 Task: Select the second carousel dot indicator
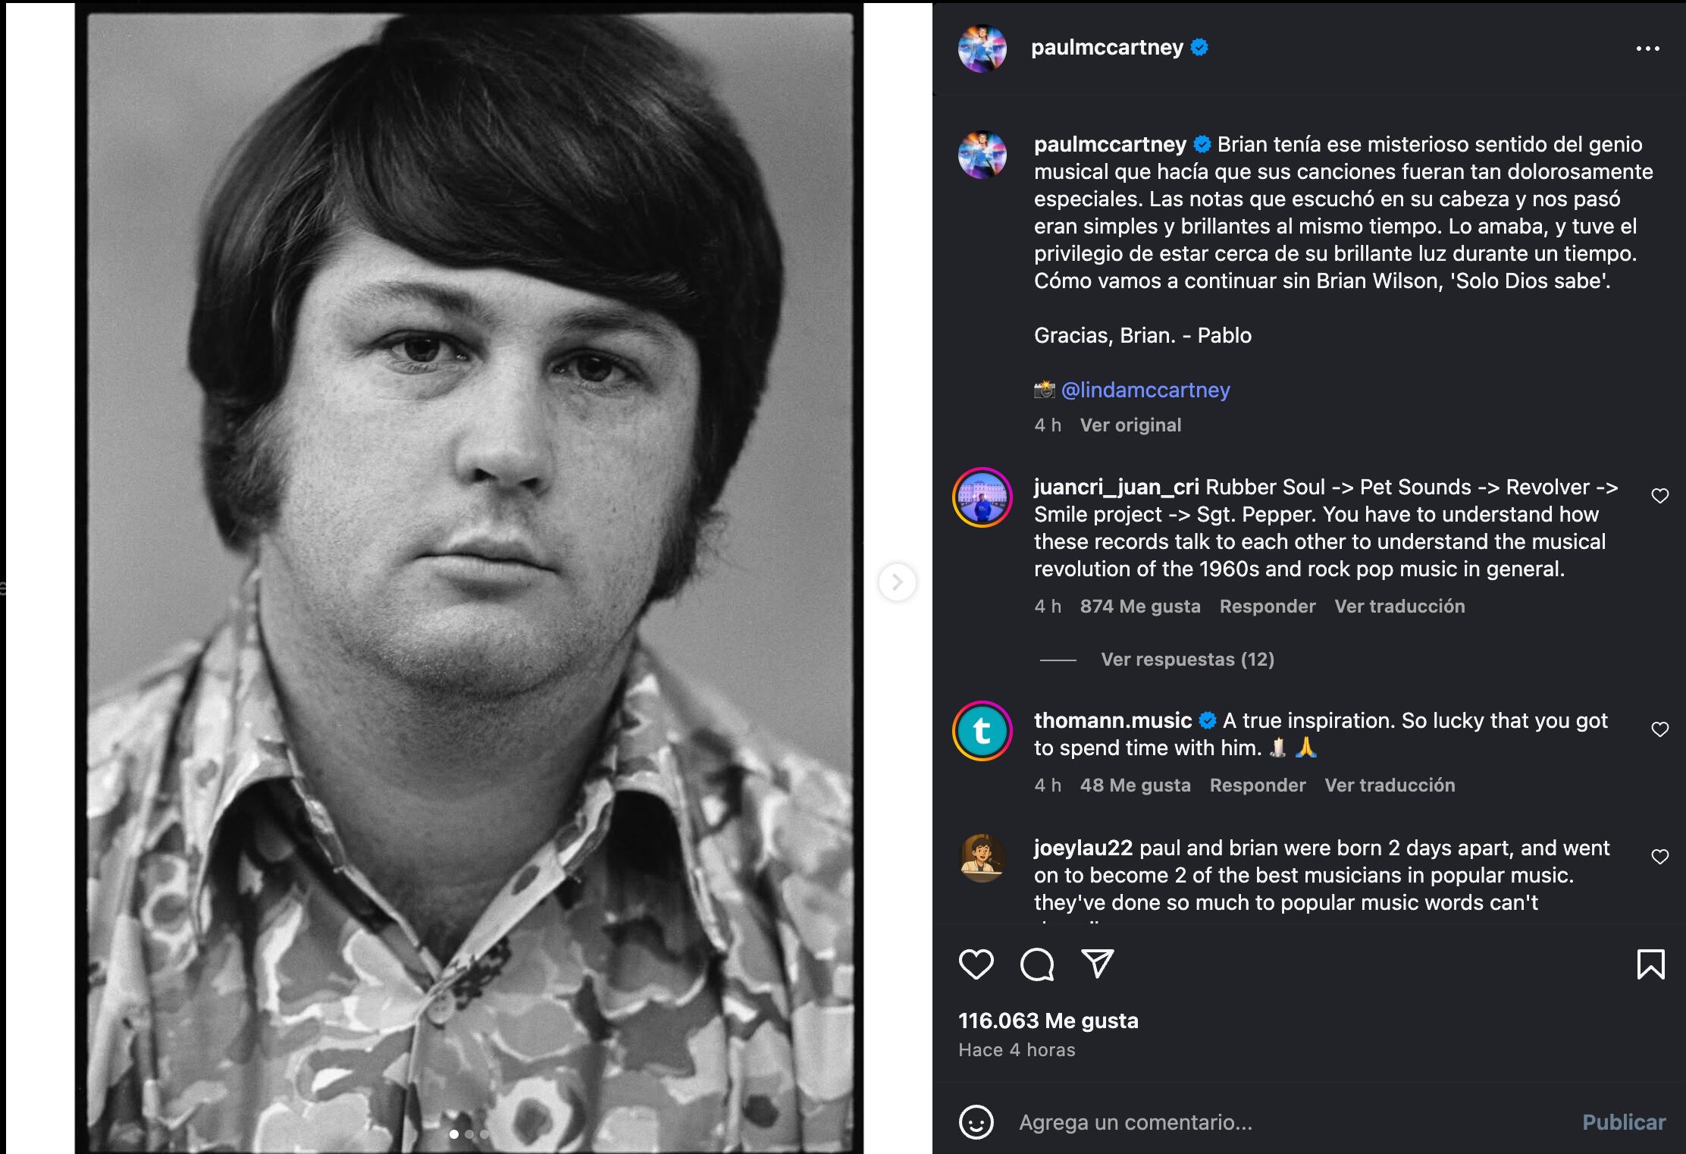tap(470, 1135)
